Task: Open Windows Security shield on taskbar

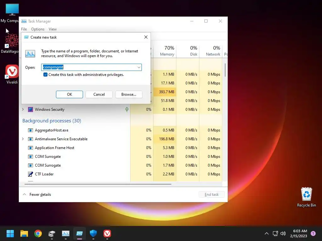Action: [93, 233]
